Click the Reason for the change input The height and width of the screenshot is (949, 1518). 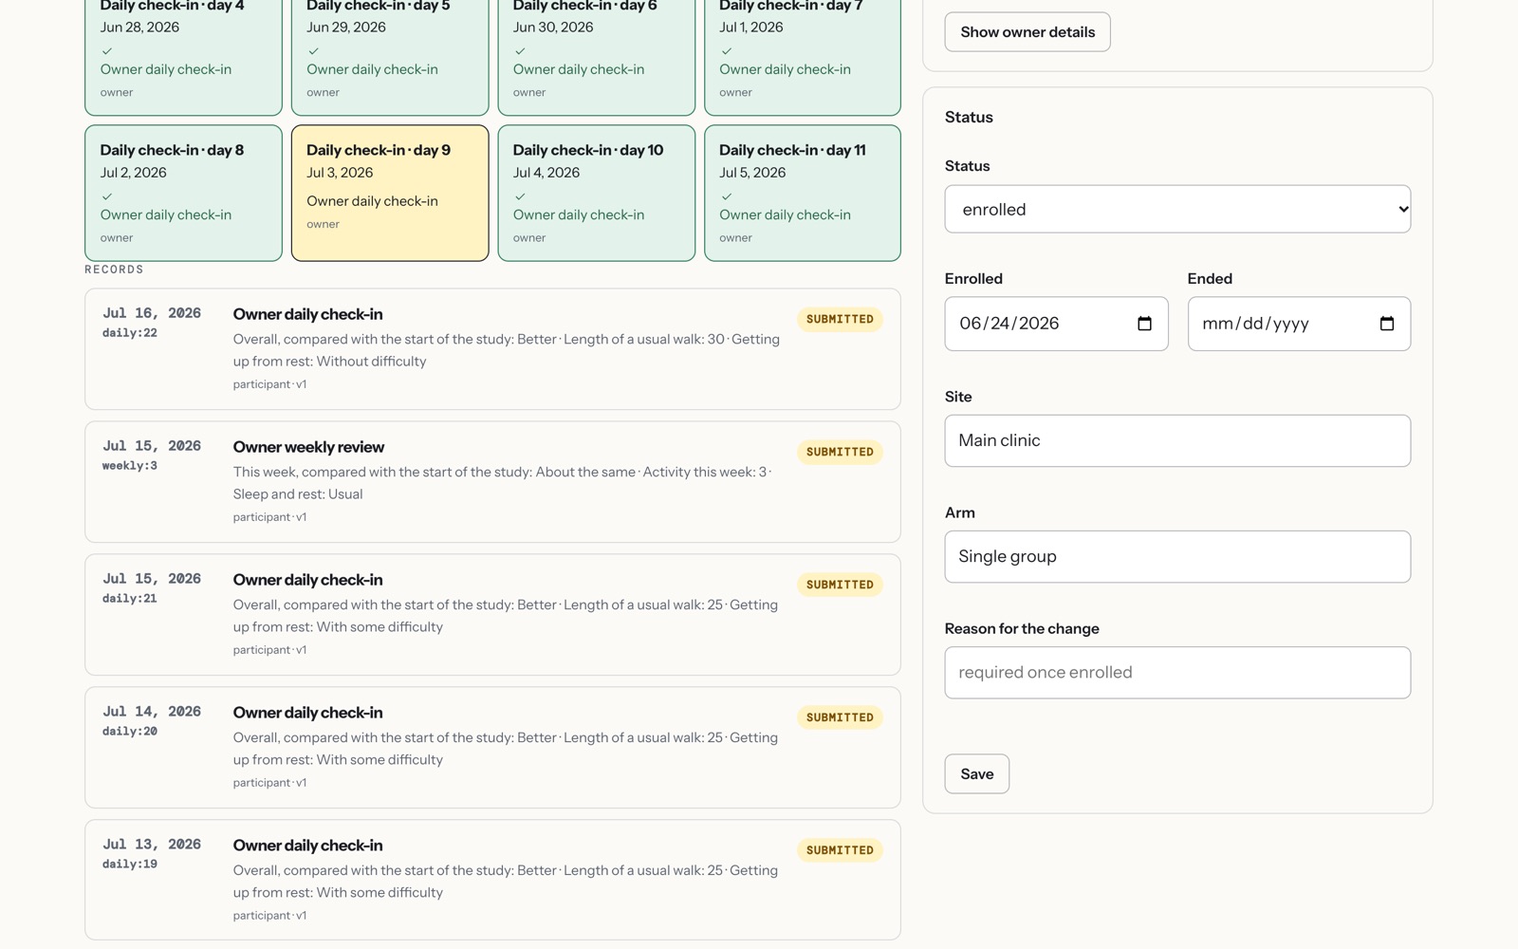coord(1177,673)
